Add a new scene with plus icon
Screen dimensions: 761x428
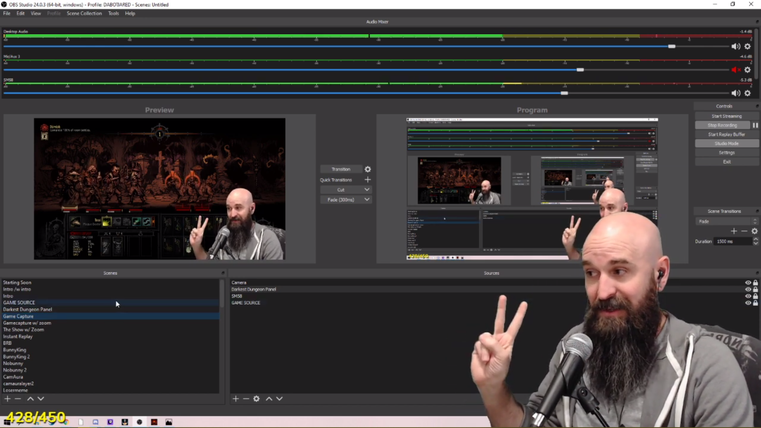coord(7,398)
